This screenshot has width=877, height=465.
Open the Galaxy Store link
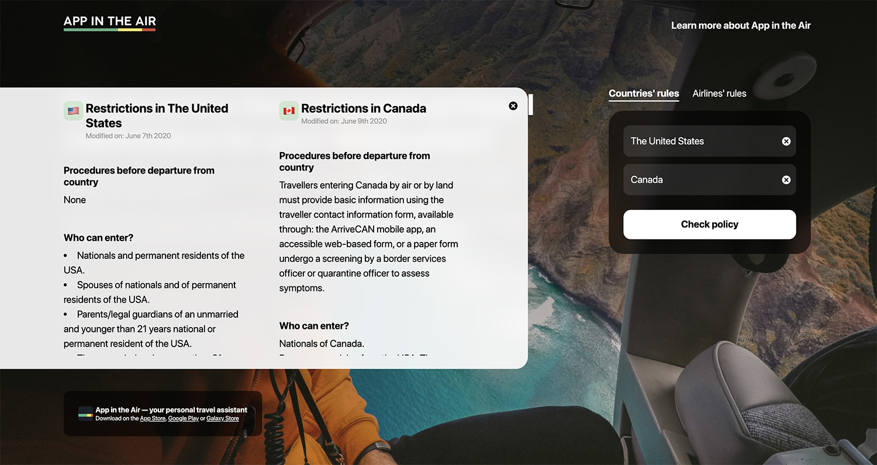pos(223,418)
